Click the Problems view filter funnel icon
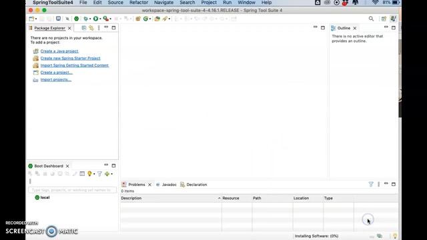427x240 pixels. coord(371,184)
